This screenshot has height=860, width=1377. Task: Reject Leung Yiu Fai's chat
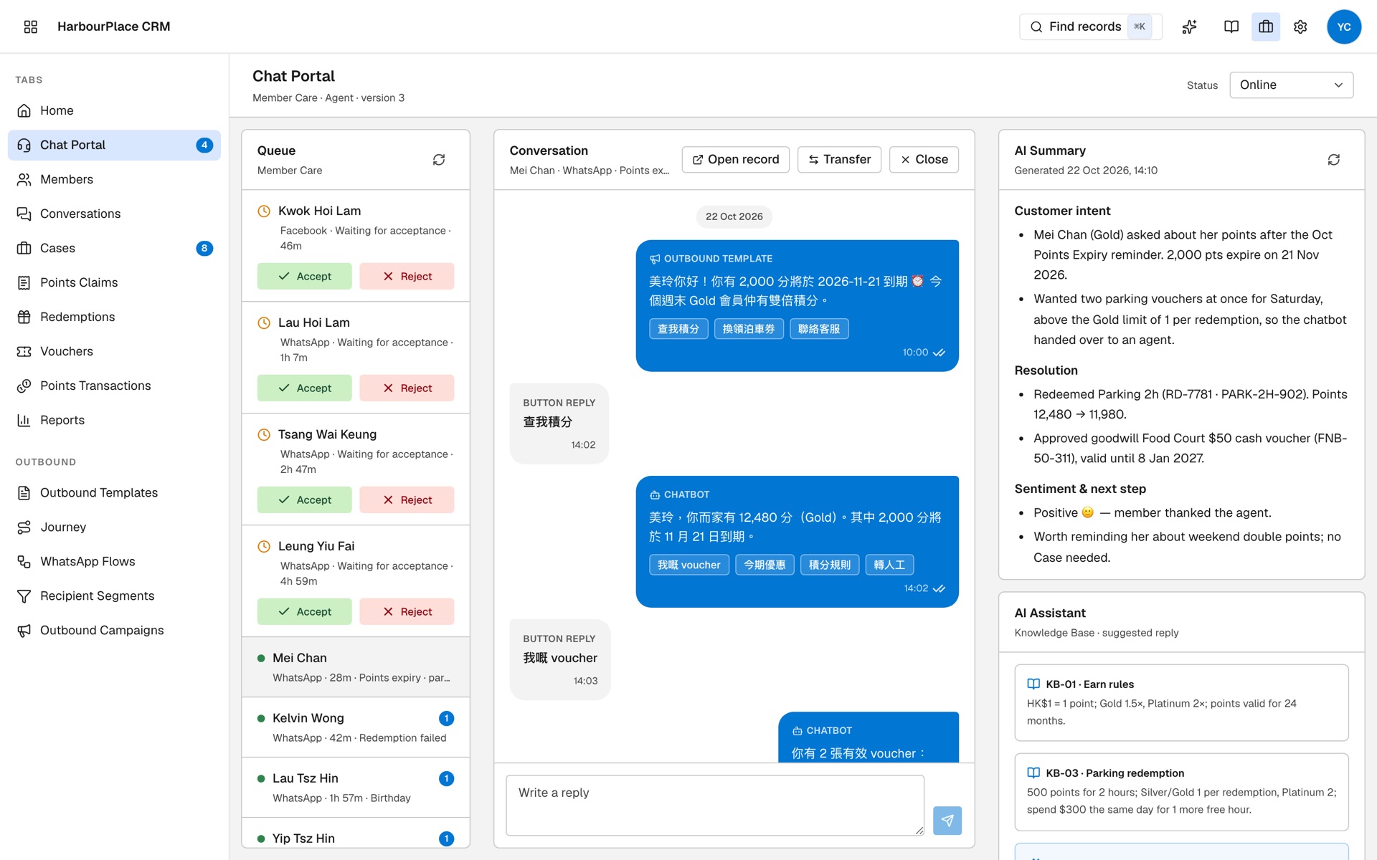pyautogui.click(x=407, y=611)
